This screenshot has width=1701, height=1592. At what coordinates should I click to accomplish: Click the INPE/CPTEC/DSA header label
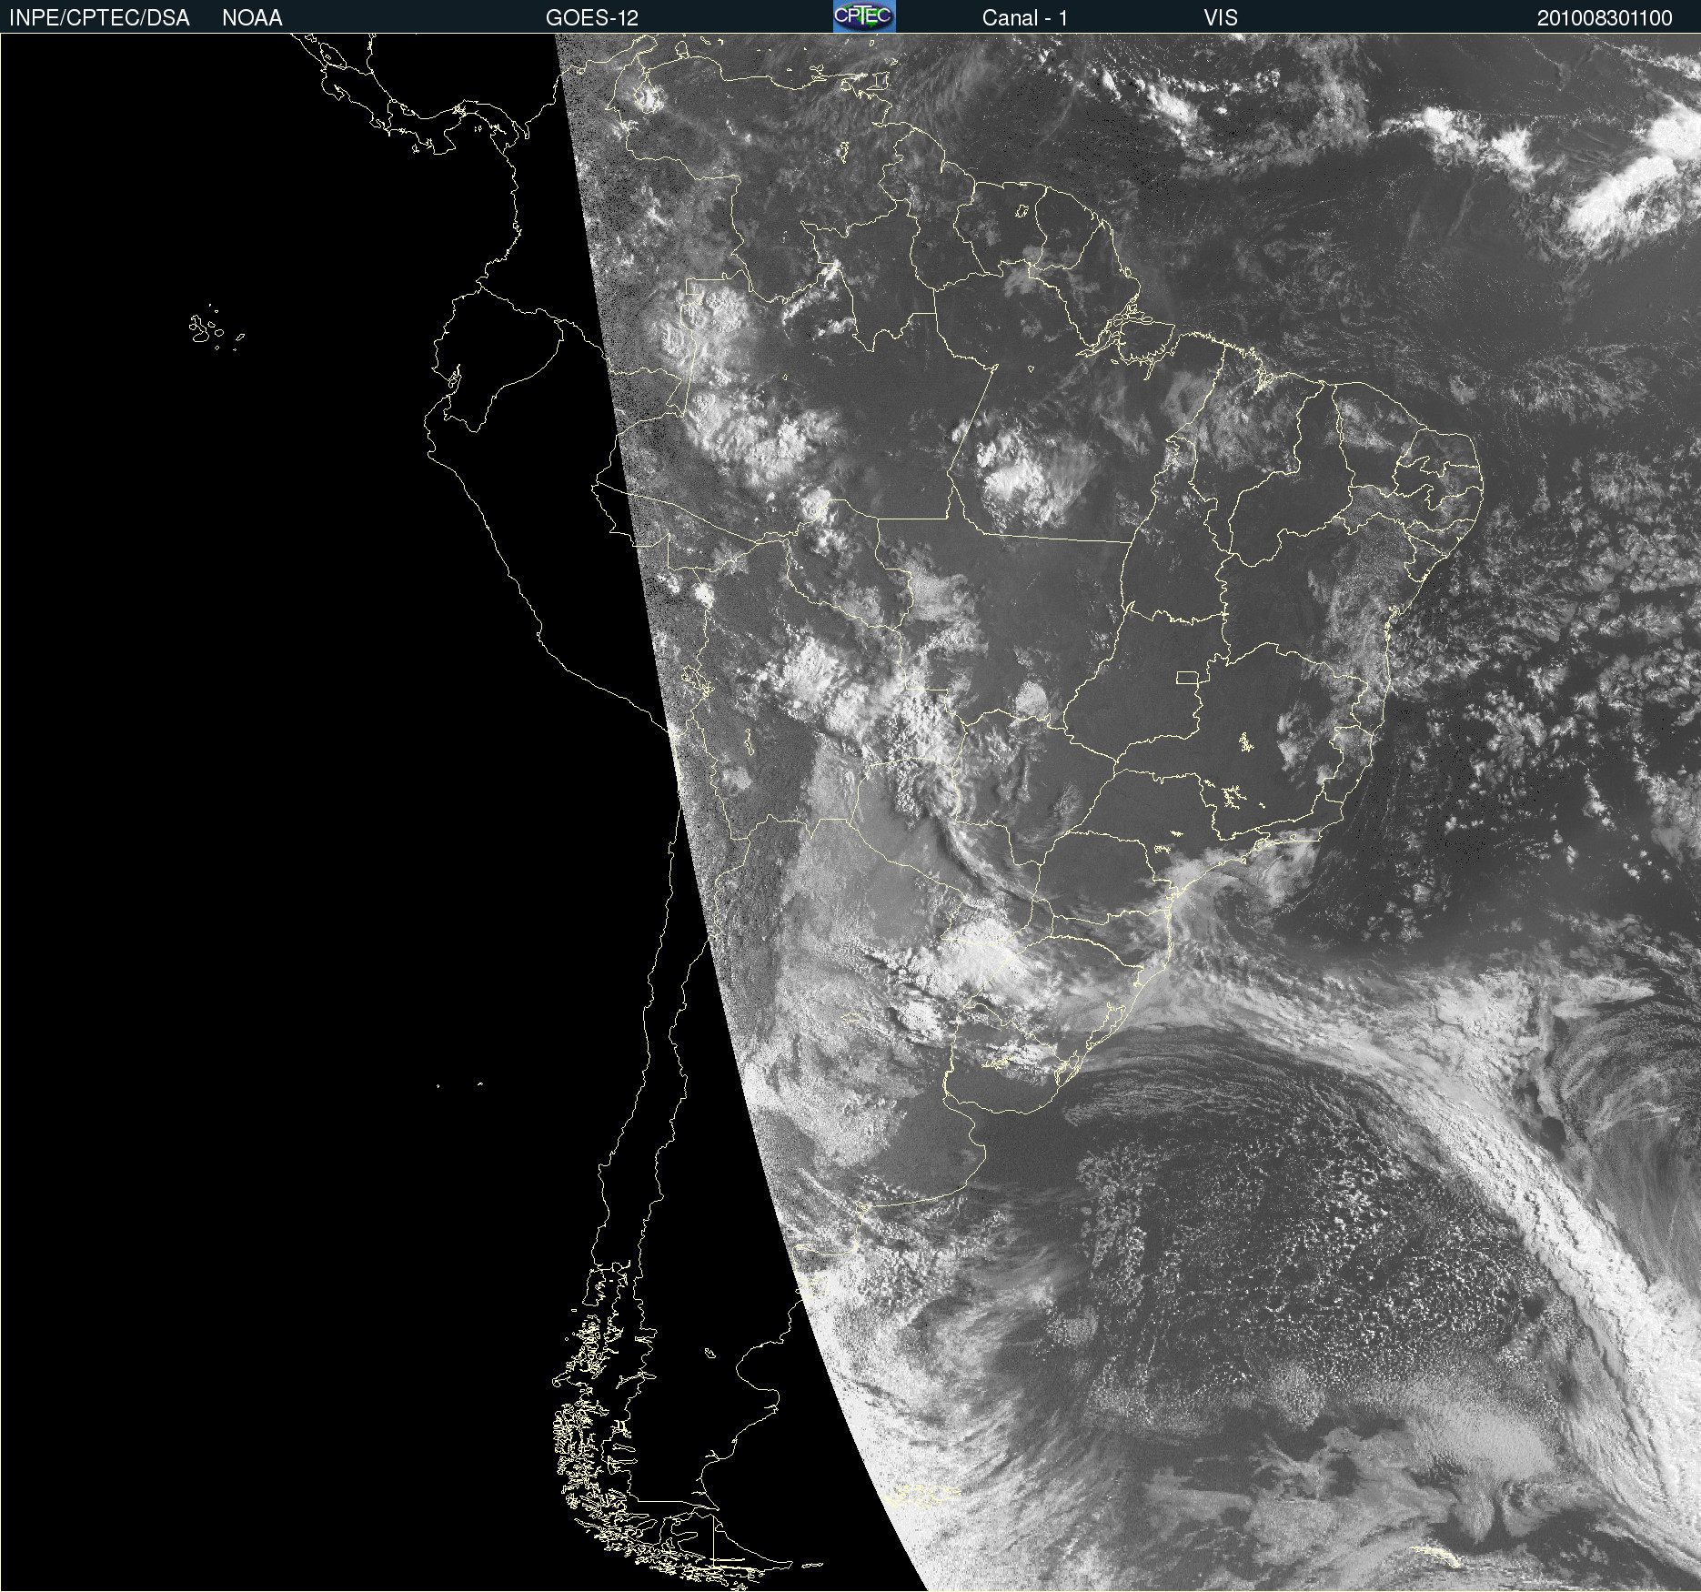tap(99, 18)
